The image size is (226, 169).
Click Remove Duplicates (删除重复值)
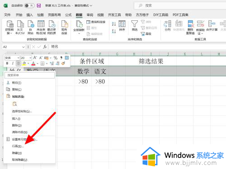[x=190, y=27]
